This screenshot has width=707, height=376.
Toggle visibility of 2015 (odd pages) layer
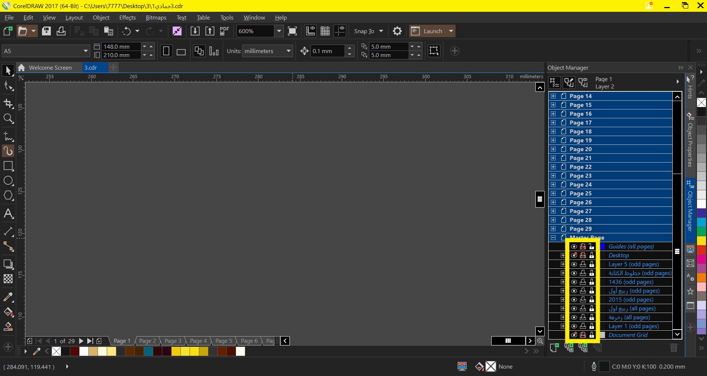coord(574,300)
